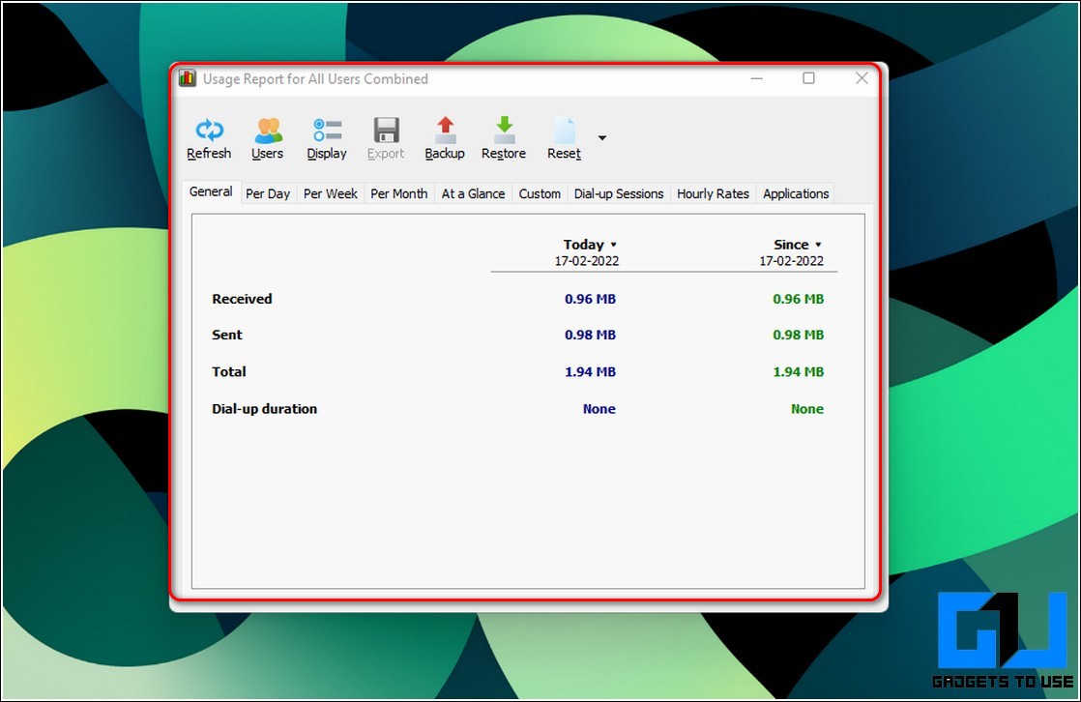Switch to the Per Month tab

point(399,193)
